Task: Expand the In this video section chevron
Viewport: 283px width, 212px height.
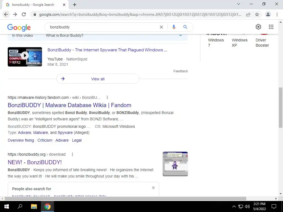Action: [x=180, y=35]
